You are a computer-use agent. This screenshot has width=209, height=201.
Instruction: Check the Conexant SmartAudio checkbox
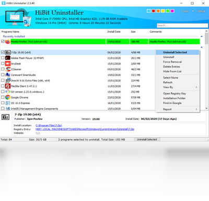tap(3, 74)
